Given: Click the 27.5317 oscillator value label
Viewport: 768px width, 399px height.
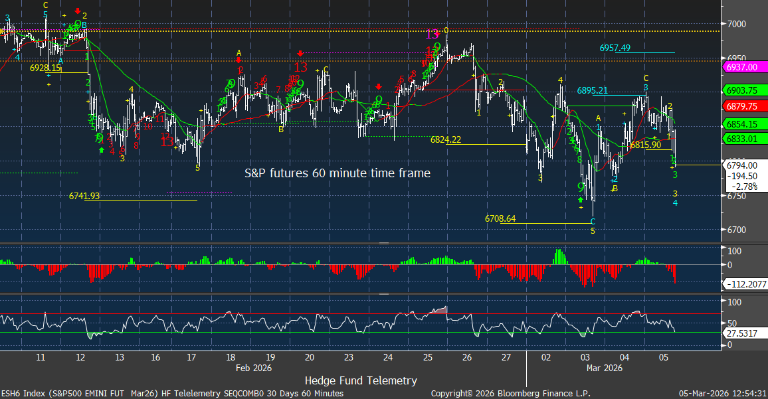Looking at the screenshot, I should (x=743, y=333).
